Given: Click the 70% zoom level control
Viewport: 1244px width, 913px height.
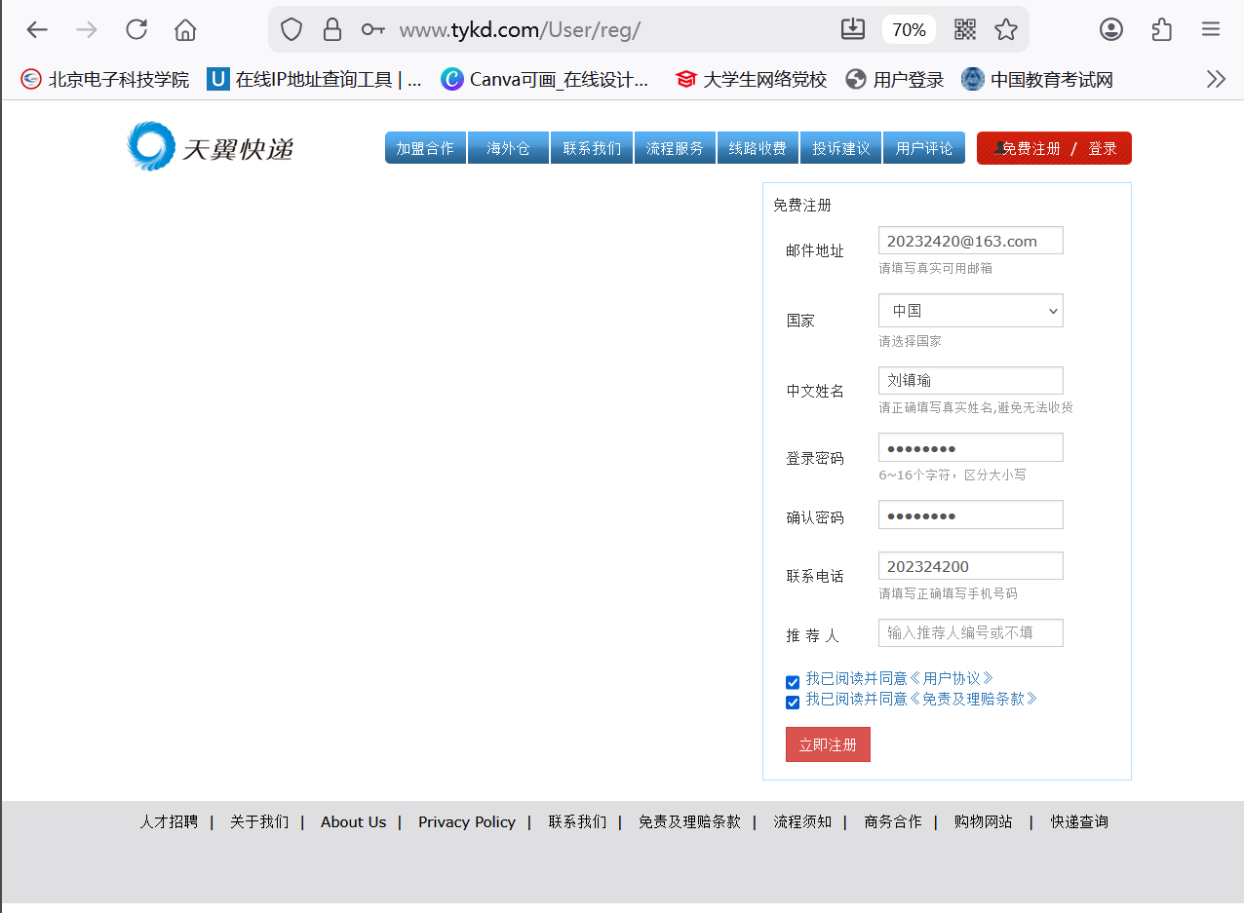Looking at the screenshot, I should coord(908,29).
